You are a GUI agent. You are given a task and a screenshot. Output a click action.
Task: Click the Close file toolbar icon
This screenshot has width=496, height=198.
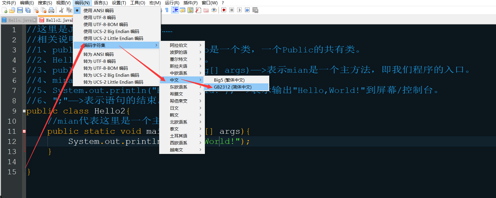tap(36, 10)
